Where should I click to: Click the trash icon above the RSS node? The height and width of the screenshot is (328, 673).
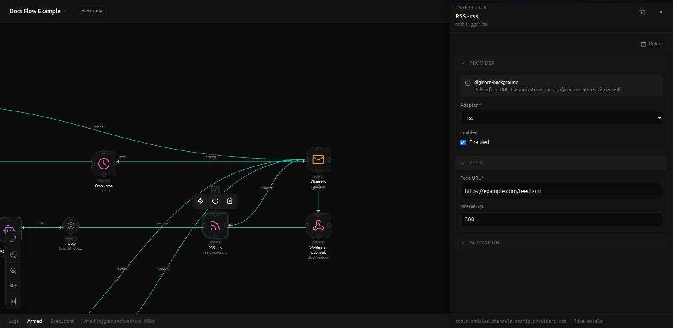pos(230,201)
